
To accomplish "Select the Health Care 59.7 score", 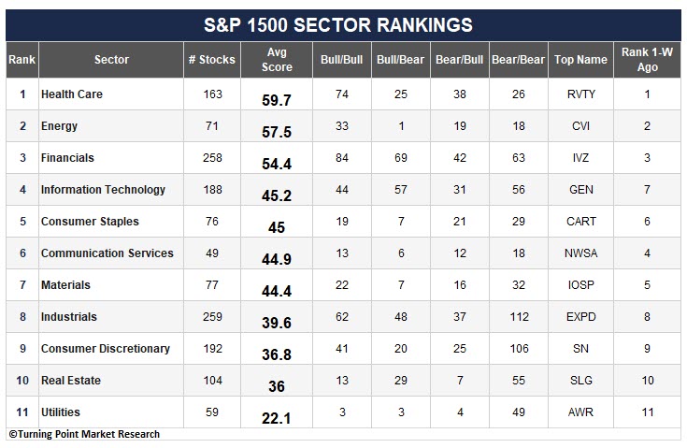I will click(277, 100).
